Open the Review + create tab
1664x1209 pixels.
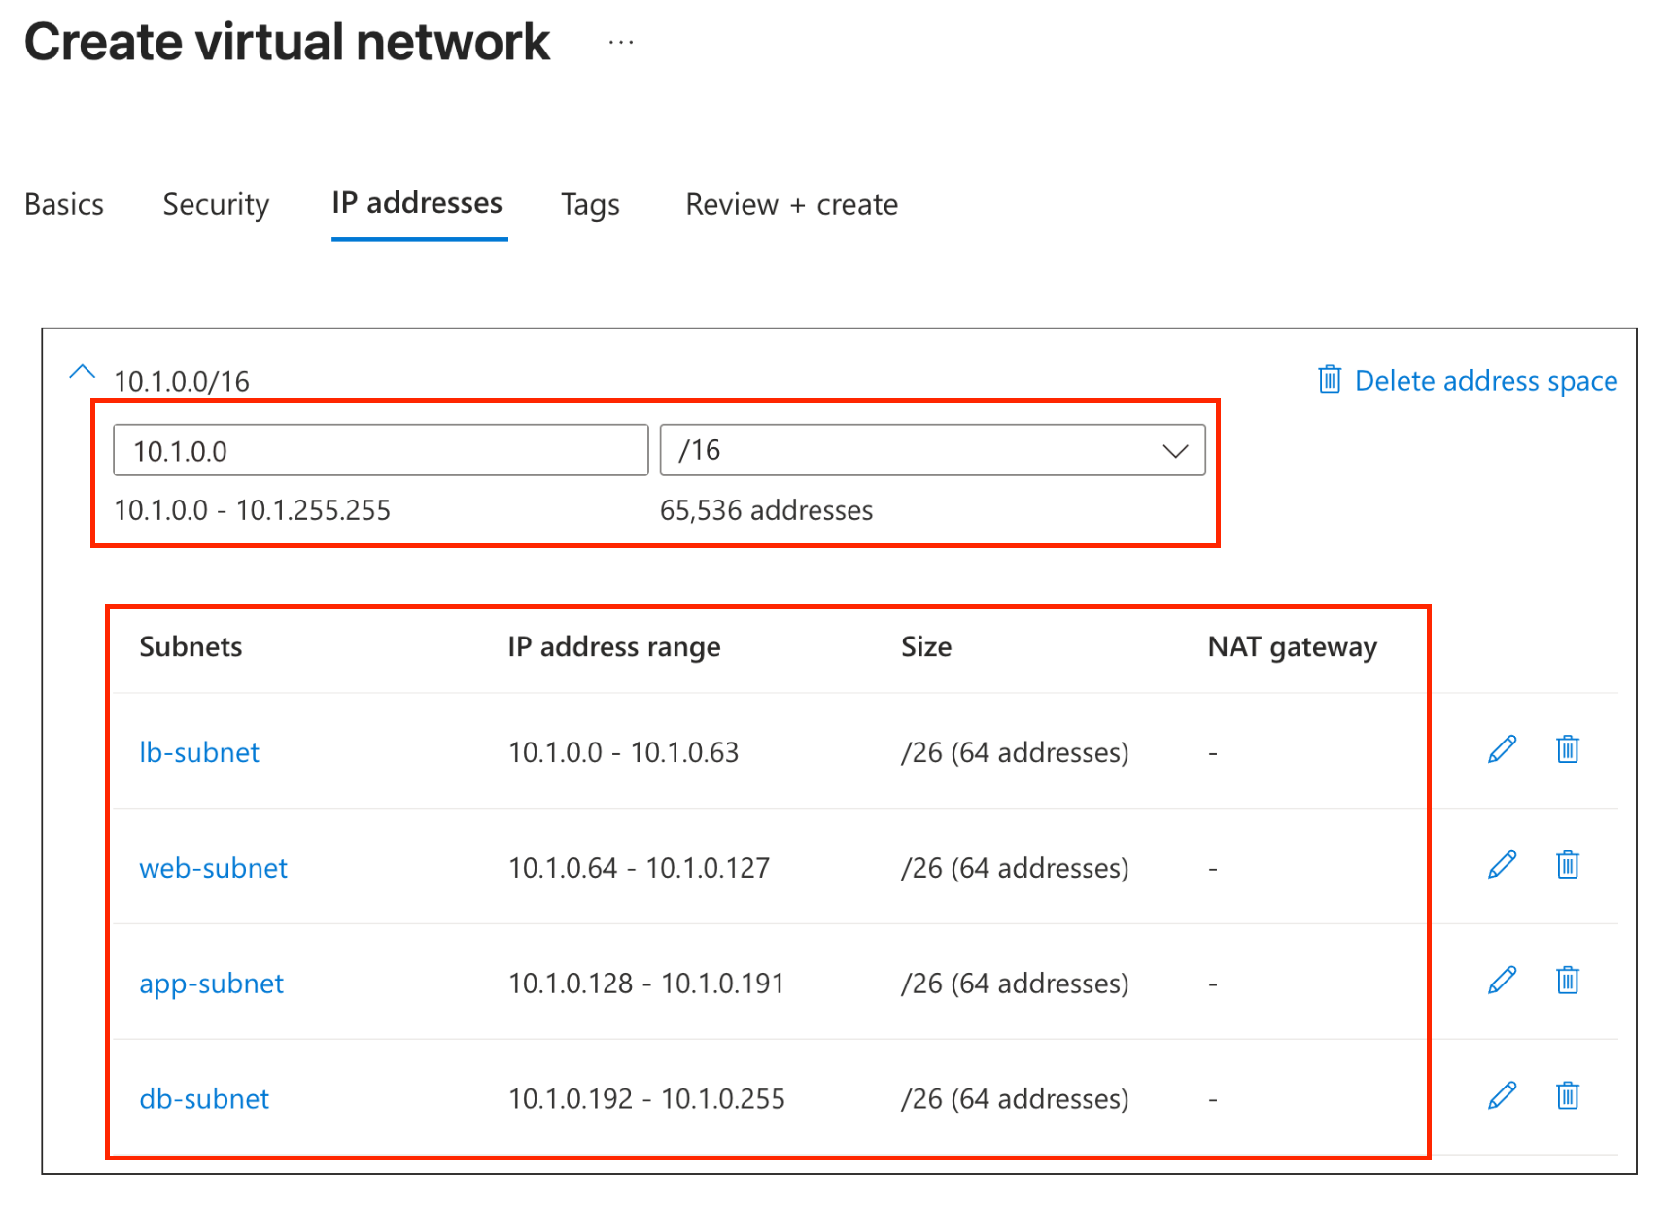pos(791,205)
